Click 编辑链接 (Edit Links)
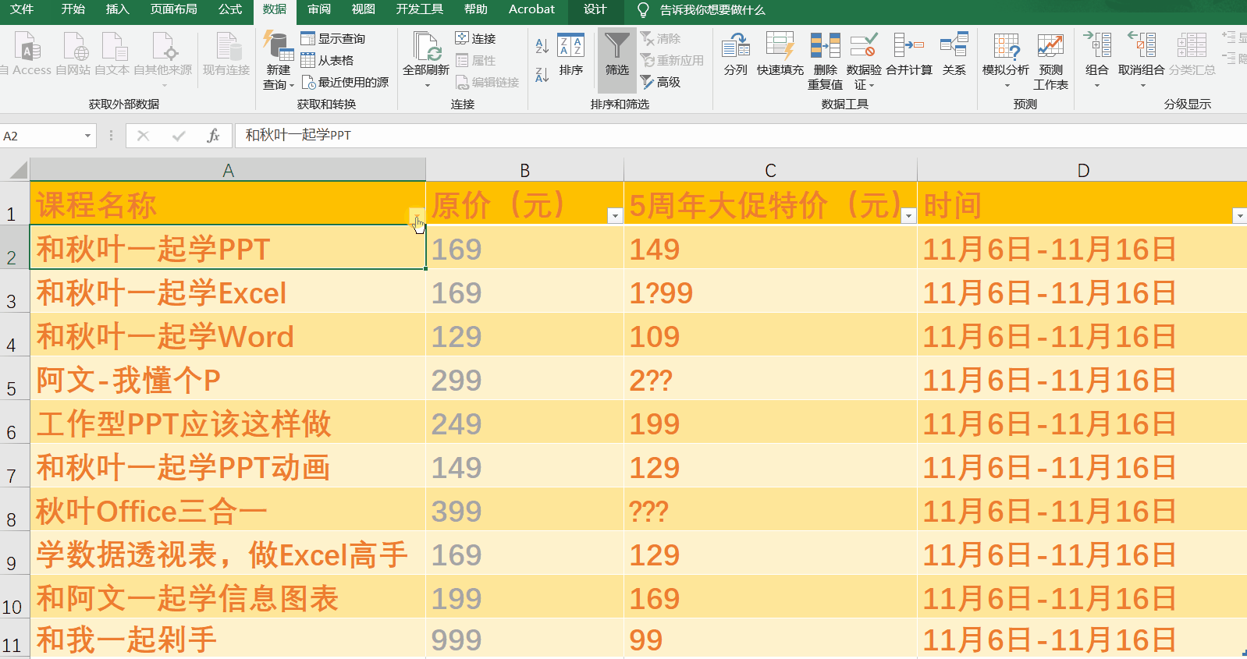This screenshot has width=1247, height=659. (487, 82)
